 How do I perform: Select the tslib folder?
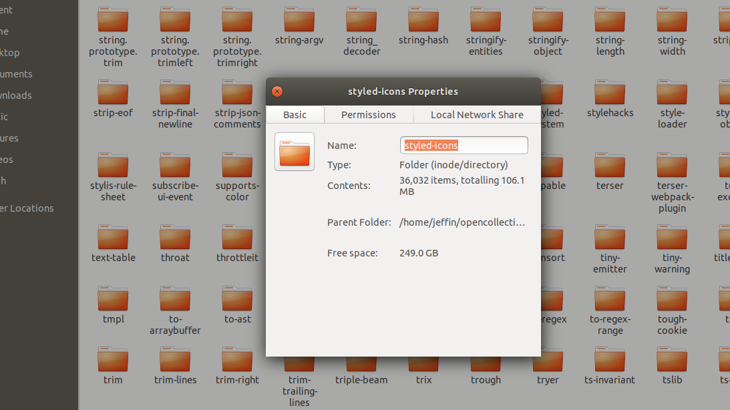click(672, 366)
